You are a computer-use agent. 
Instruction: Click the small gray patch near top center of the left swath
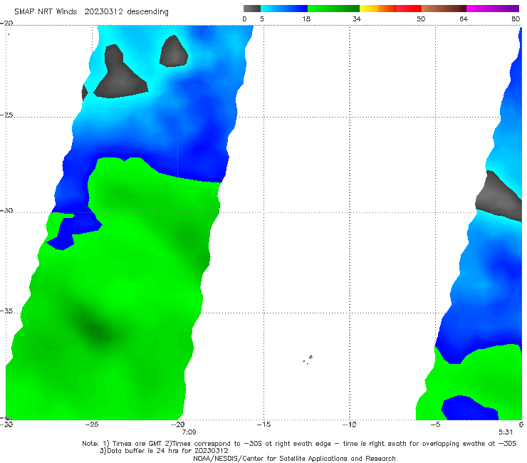coord(174,51)
